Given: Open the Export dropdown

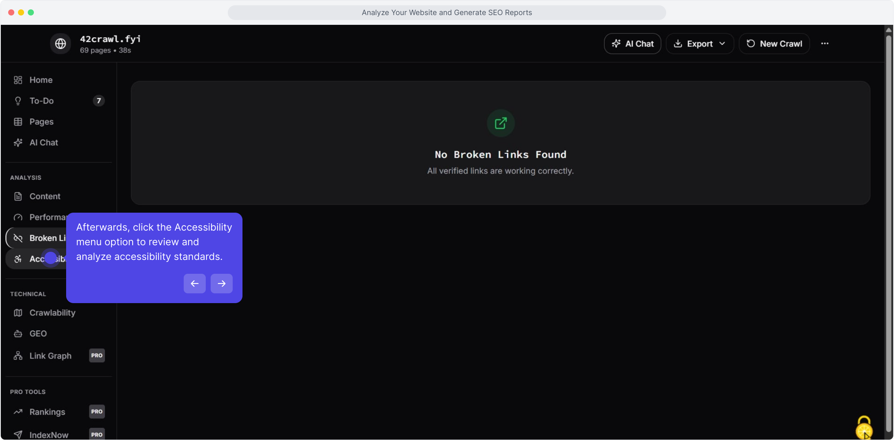Looking at the screenshot, I should pos(699,44).
